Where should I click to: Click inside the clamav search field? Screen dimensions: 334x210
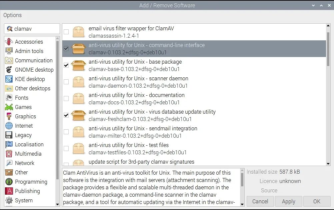point(32,29)
